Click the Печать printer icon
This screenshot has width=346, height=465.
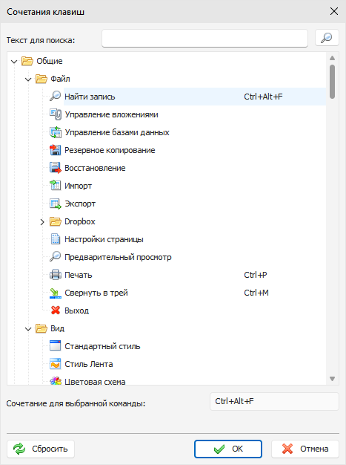tap(56, 275)
